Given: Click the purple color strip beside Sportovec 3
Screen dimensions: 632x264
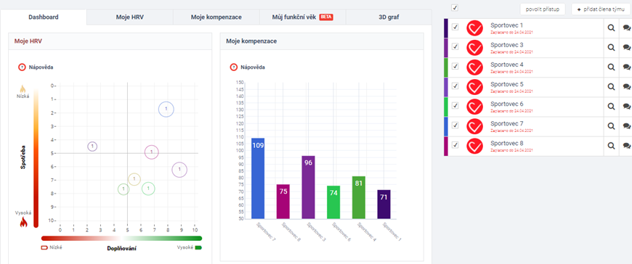Looking at the screenshot, I should (446, 48).
